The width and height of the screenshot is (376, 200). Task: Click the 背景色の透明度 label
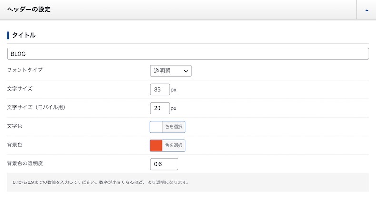pyautogui.click(x=25, y=163)
